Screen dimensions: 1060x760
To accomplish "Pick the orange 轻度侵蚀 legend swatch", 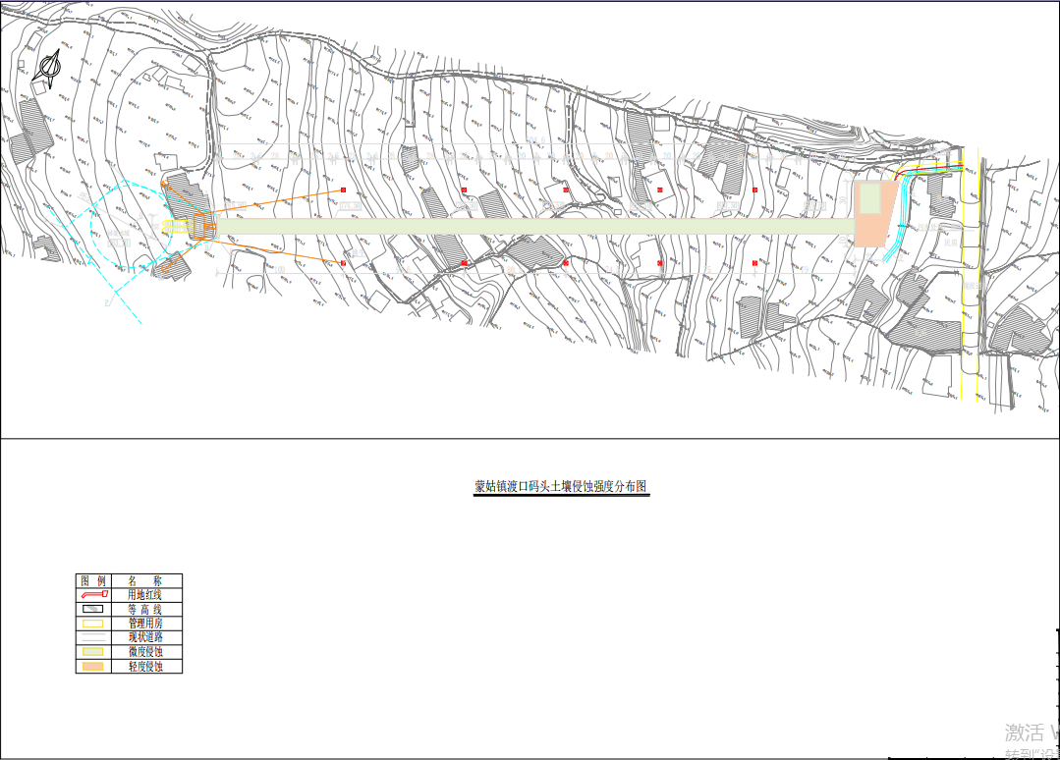I will pyautogui.click(x=94, y=667).
